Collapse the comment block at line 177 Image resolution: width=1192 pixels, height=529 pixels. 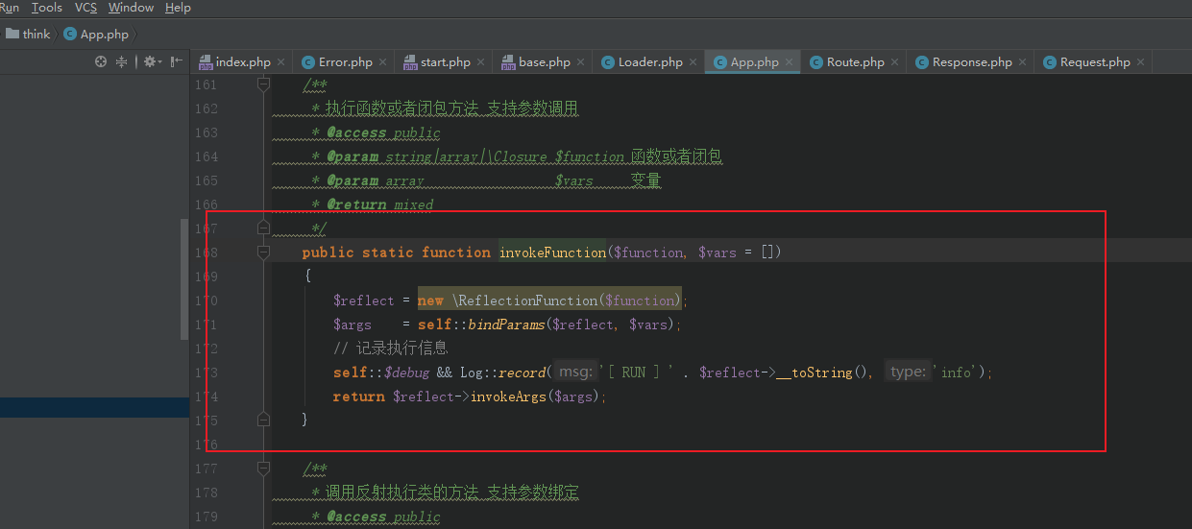[263, 469]
